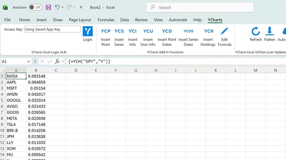Open the Page Layout tab
This screenshot has height=160, width=286.
(80, 20)
